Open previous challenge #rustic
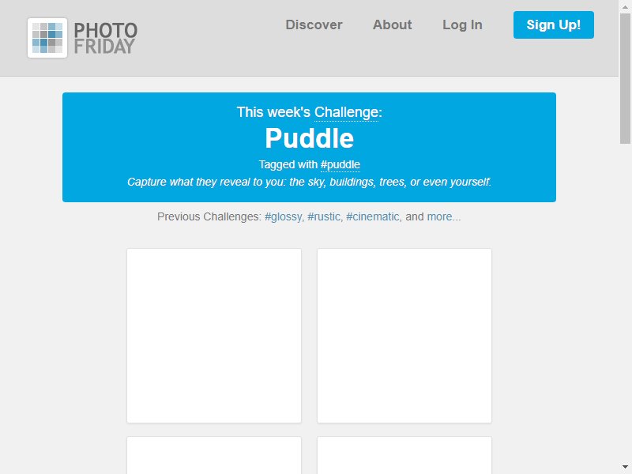 pyautogui.click(x=324, y=216)
